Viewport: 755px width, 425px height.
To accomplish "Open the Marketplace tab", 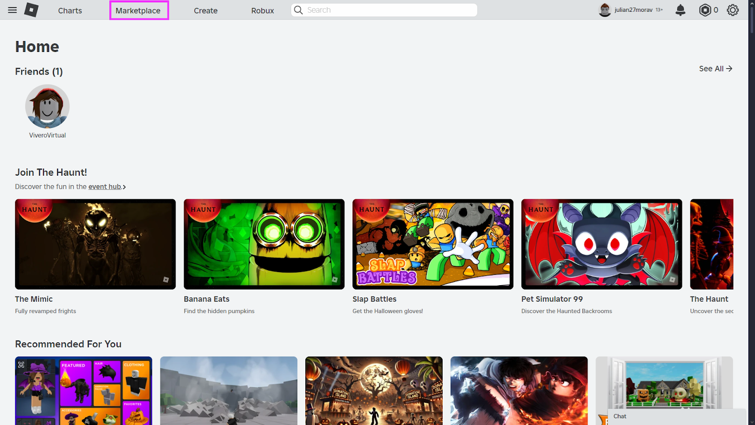I will click(x=138, y=10).
